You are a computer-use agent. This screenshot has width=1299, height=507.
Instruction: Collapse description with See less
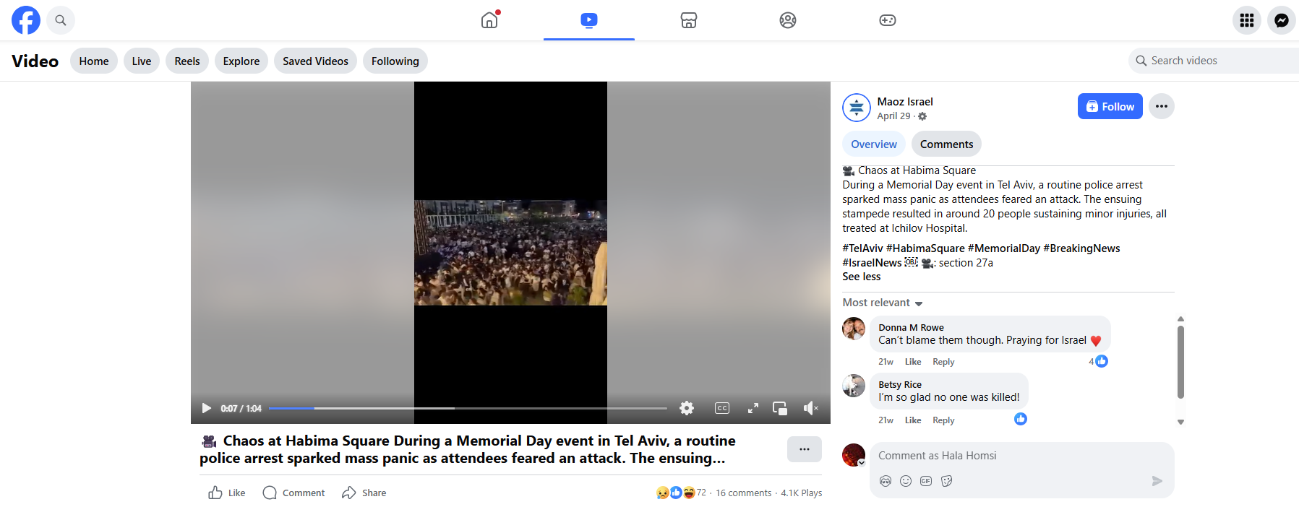point(861,277)
